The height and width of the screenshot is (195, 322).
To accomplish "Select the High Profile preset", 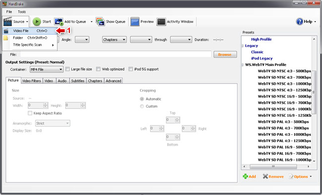I will 261,39.
